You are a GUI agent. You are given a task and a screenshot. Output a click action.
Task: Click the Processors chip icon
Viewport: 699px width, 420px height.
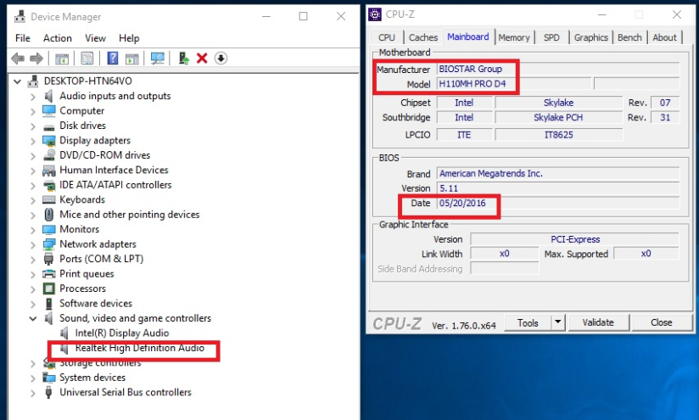[x=48, y=288]
